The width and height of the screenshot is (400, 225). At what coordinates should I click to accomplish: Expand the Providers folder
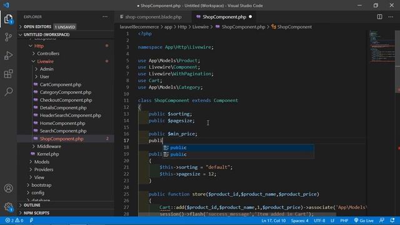point(44,169)
